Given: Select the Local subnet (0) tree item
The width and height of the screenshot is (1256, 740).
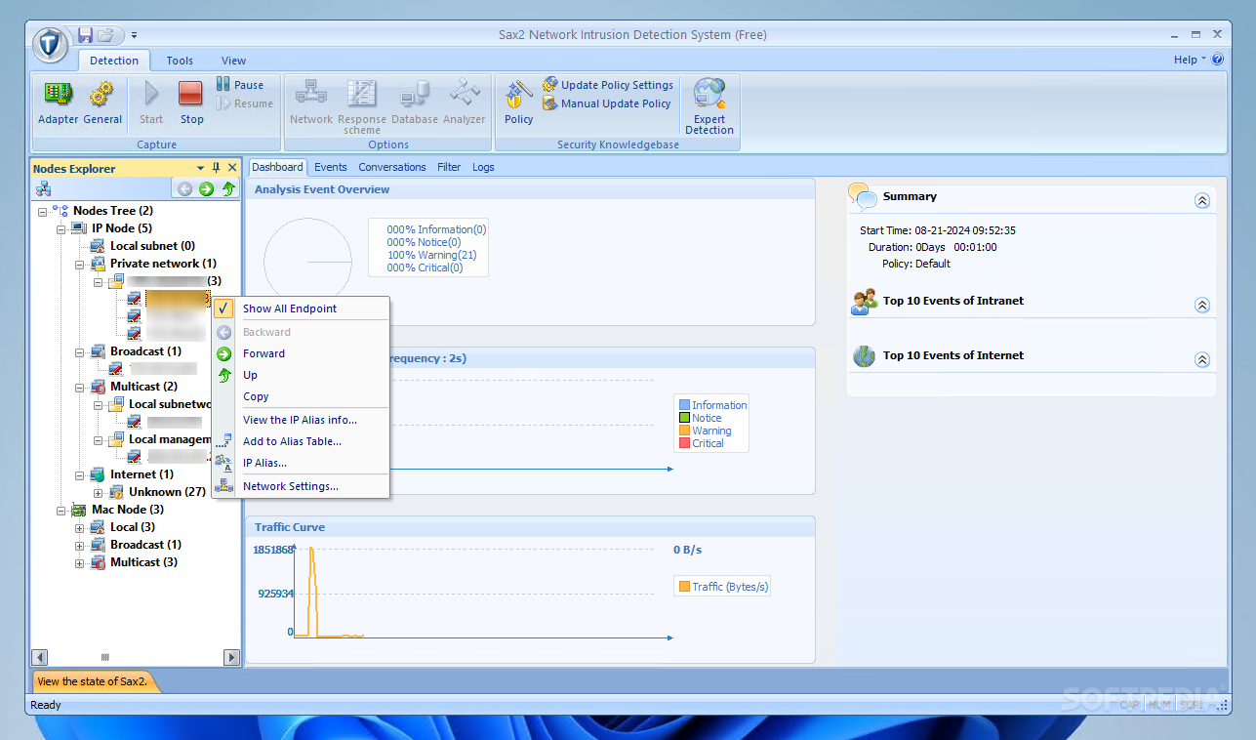Looking at the screenshot, I should coord(152,246).
